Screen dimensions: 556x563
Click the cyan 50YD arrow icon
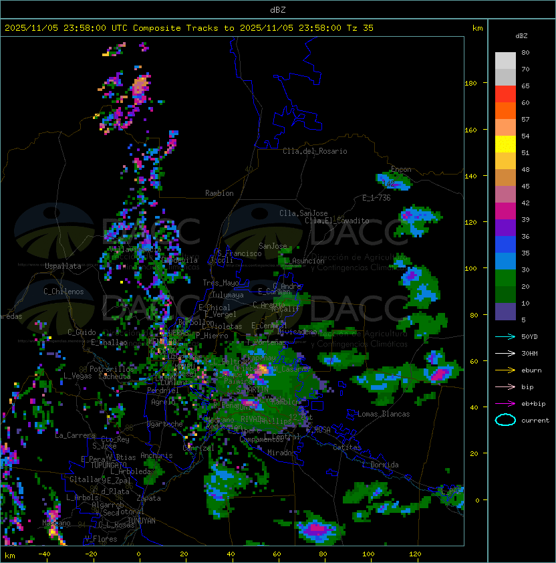coord(505,336)
